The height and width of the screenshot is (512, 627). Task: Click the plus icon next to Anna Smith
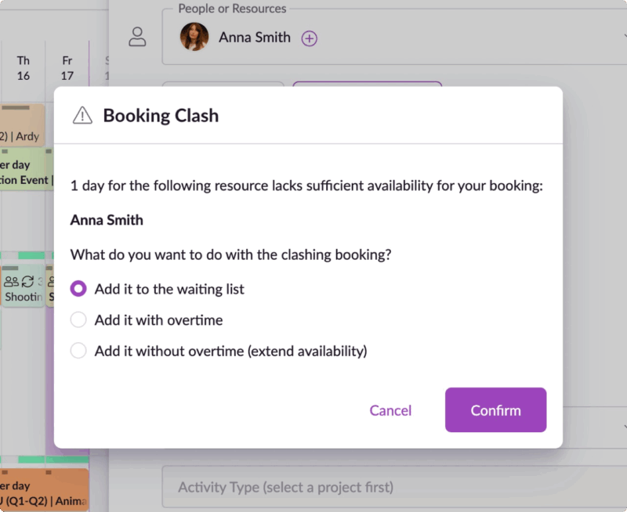coord(310,38)
